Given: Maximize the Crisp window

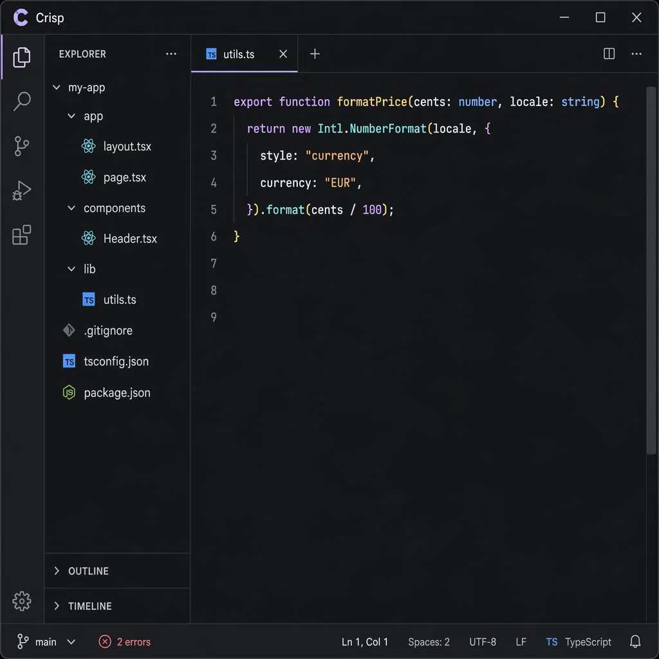Looking at the screenshot, I should tap(600, 17).
